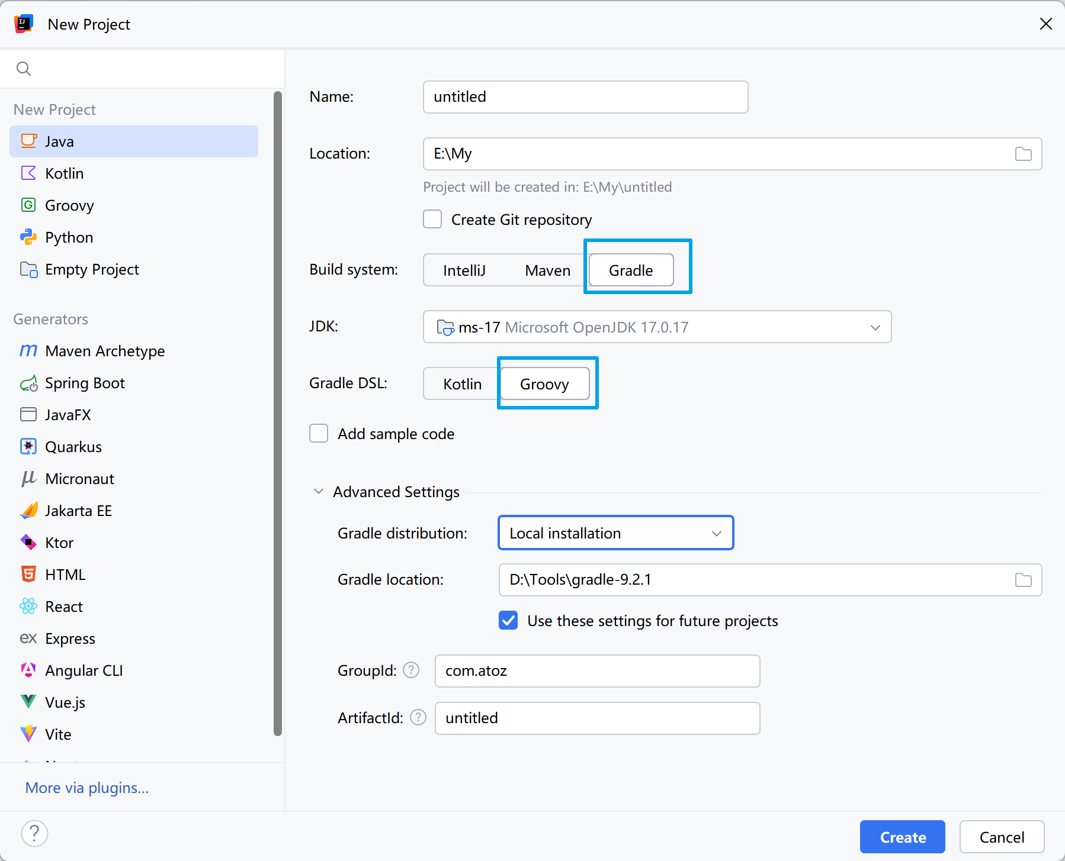Screen dimensions: 1065x861
Task: Switch build system to Maven
Action: (547, 270)
